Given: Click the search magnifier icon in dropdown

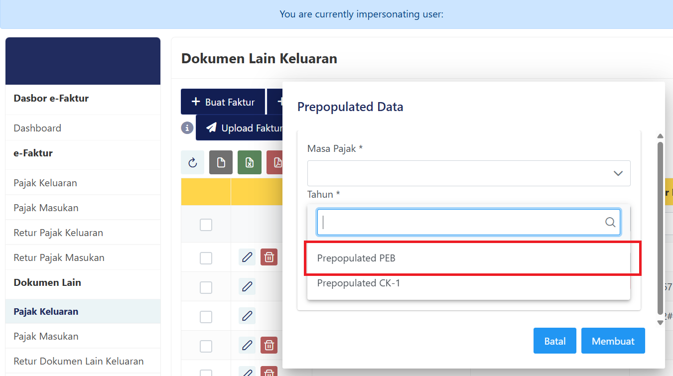Looking at the screenshot, I should (610, 222).
